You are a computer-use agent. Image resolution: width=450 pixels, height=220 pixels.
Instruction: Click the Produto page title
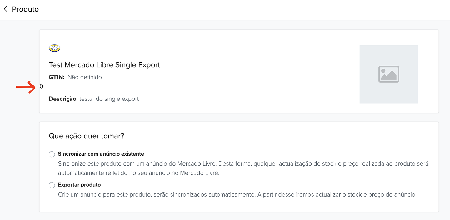click(25, 9)
